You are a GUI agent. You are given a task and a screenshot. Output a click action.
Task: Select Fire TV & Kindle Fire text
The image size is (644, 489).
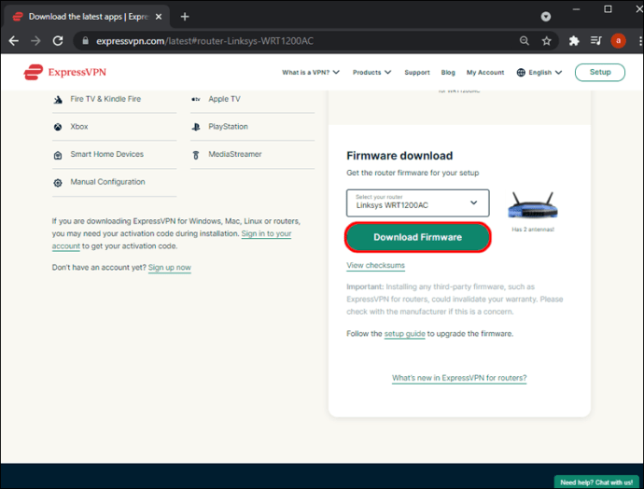point(105,99)
